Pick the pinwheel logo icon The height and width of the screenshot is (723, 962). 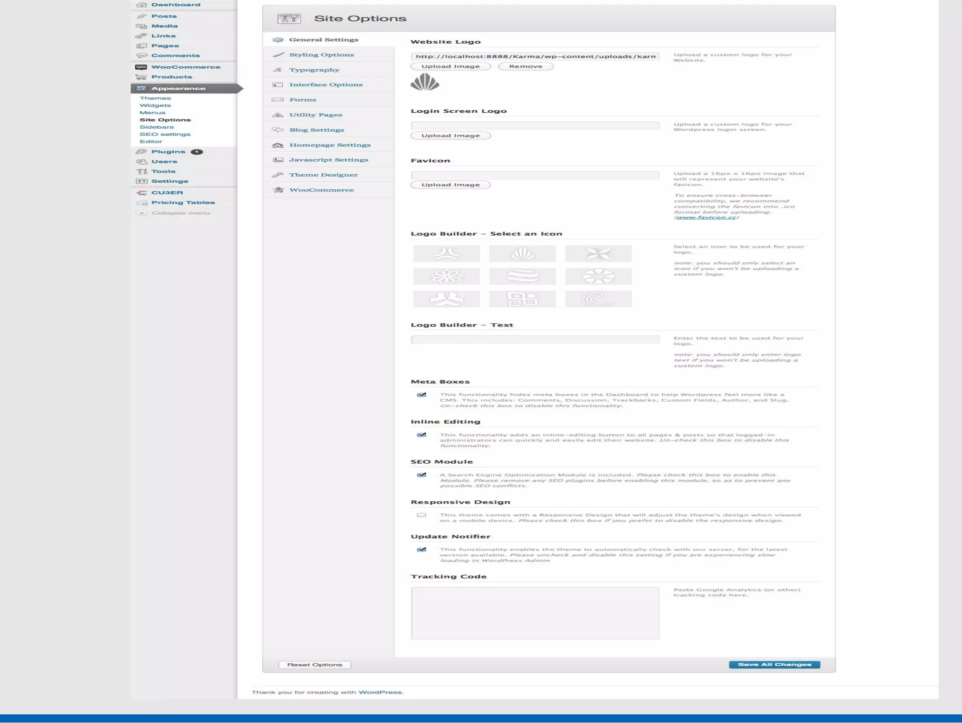coord(598,254)
